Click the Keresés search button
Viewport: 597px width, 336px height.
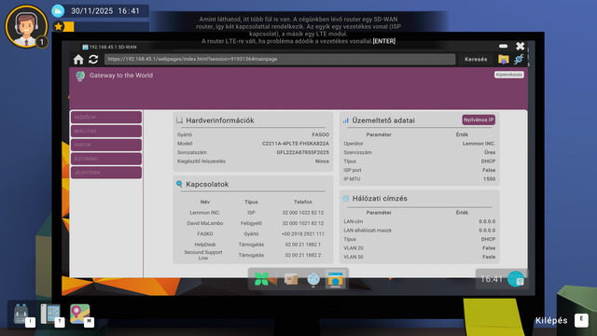tap(476, 59)
